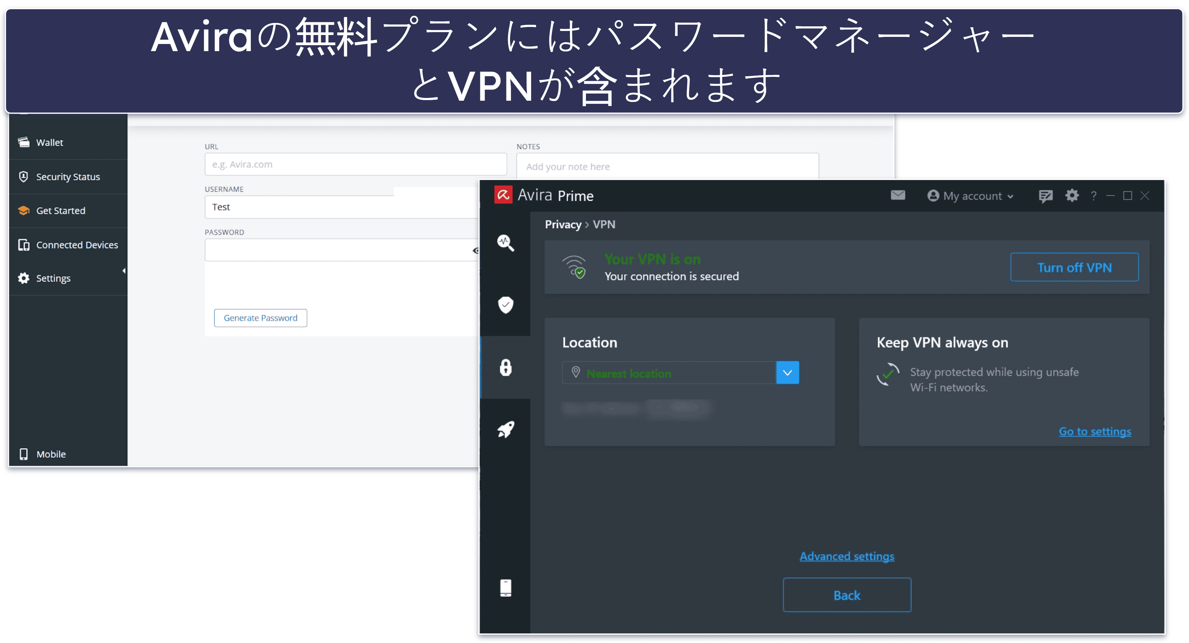Image resolution: width=1189 pixels, height=643 pixels.
Task: Focus the Notes text area
Action: pos(667,166)
